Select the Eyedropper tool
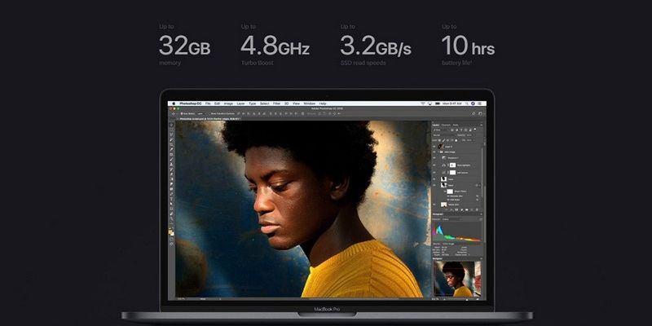 pyautogui.click(x=171, y=149)
